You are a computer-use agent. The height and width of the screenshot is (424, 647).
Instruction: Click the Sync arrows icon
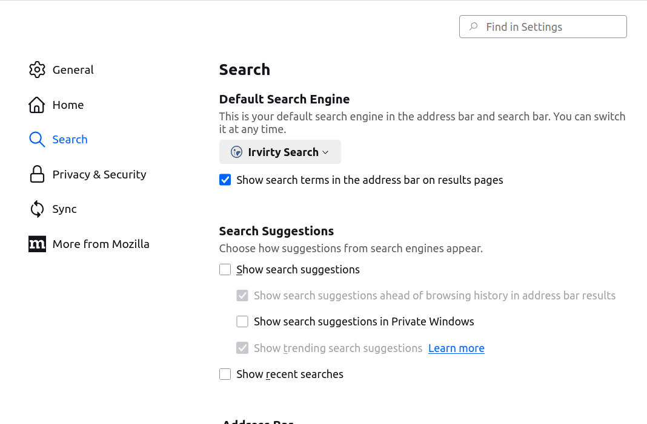coord(37,209)
